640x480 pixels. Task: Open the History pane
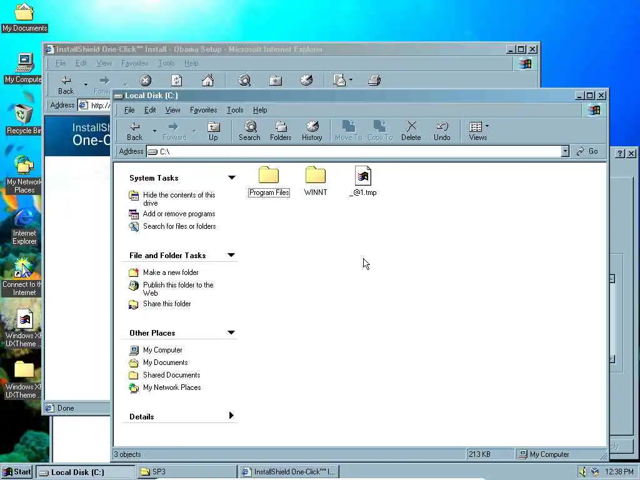(x=312, y=131)
